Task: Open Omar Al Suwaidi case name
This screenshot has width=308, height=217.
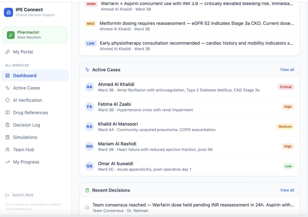Action: pyautogui.click(x=115, y=164)
